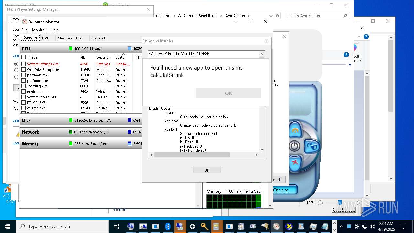Viewport: 414px width, 233px height.
Task: Click OK button in Windows Installer dialog
Action: click(207, 170)
